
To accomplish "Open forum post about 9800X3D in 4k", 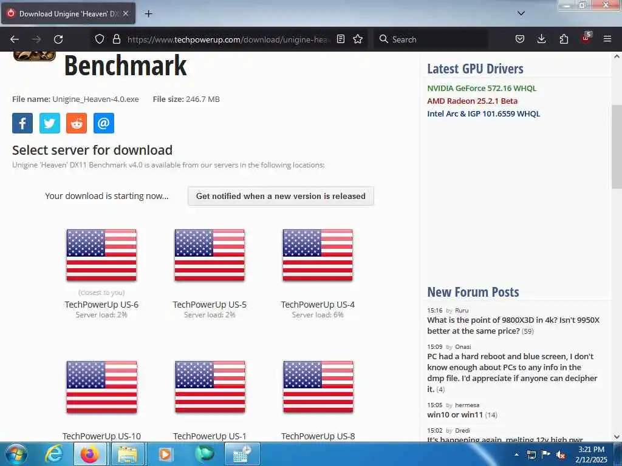I will click(513, 325).
